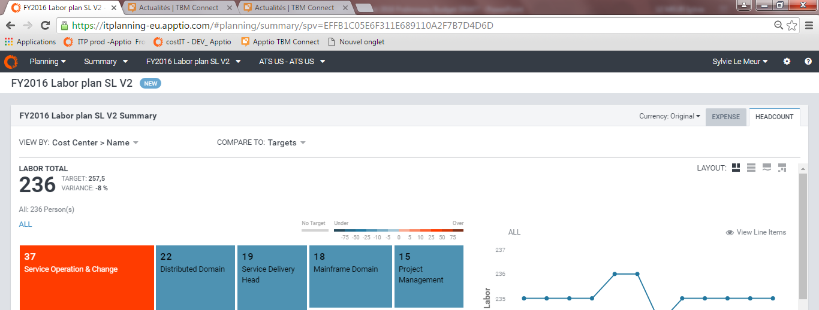Open the Summary dropdown menu
This screenshot has width=819, height=310.
click(106, 62)
